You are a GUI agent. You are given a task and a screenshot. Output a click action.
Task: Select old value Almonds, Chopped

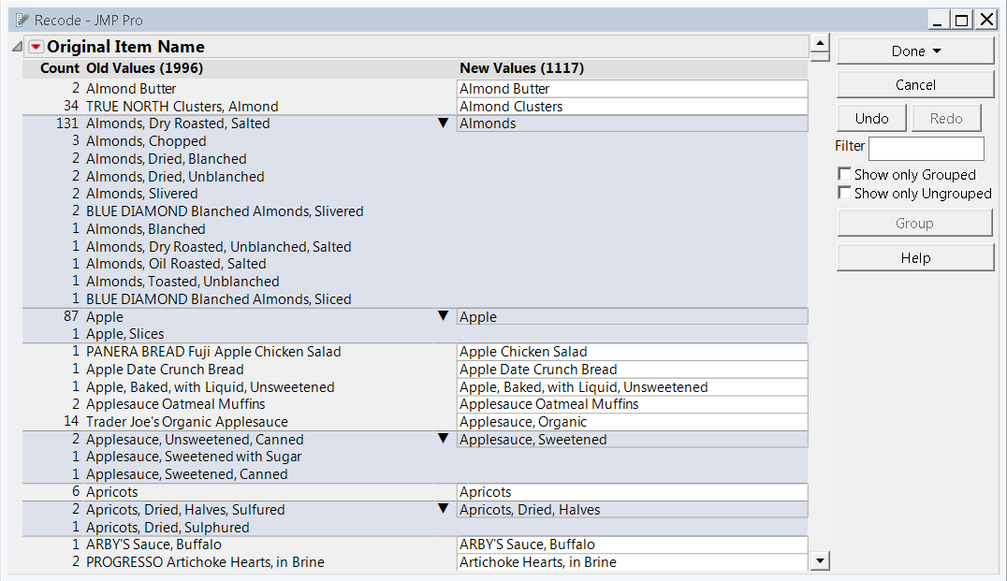(x=146, y=141)
